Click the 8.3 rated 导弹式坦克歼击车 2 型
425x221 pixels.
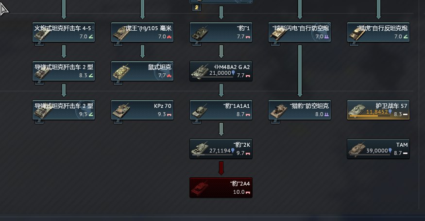(x=64, y=71)
